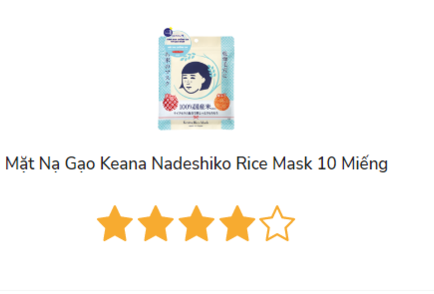The height and width of the screenshot is (294, 434).
Task: Click the orange circular seal on the package
Action: point(222,102)
